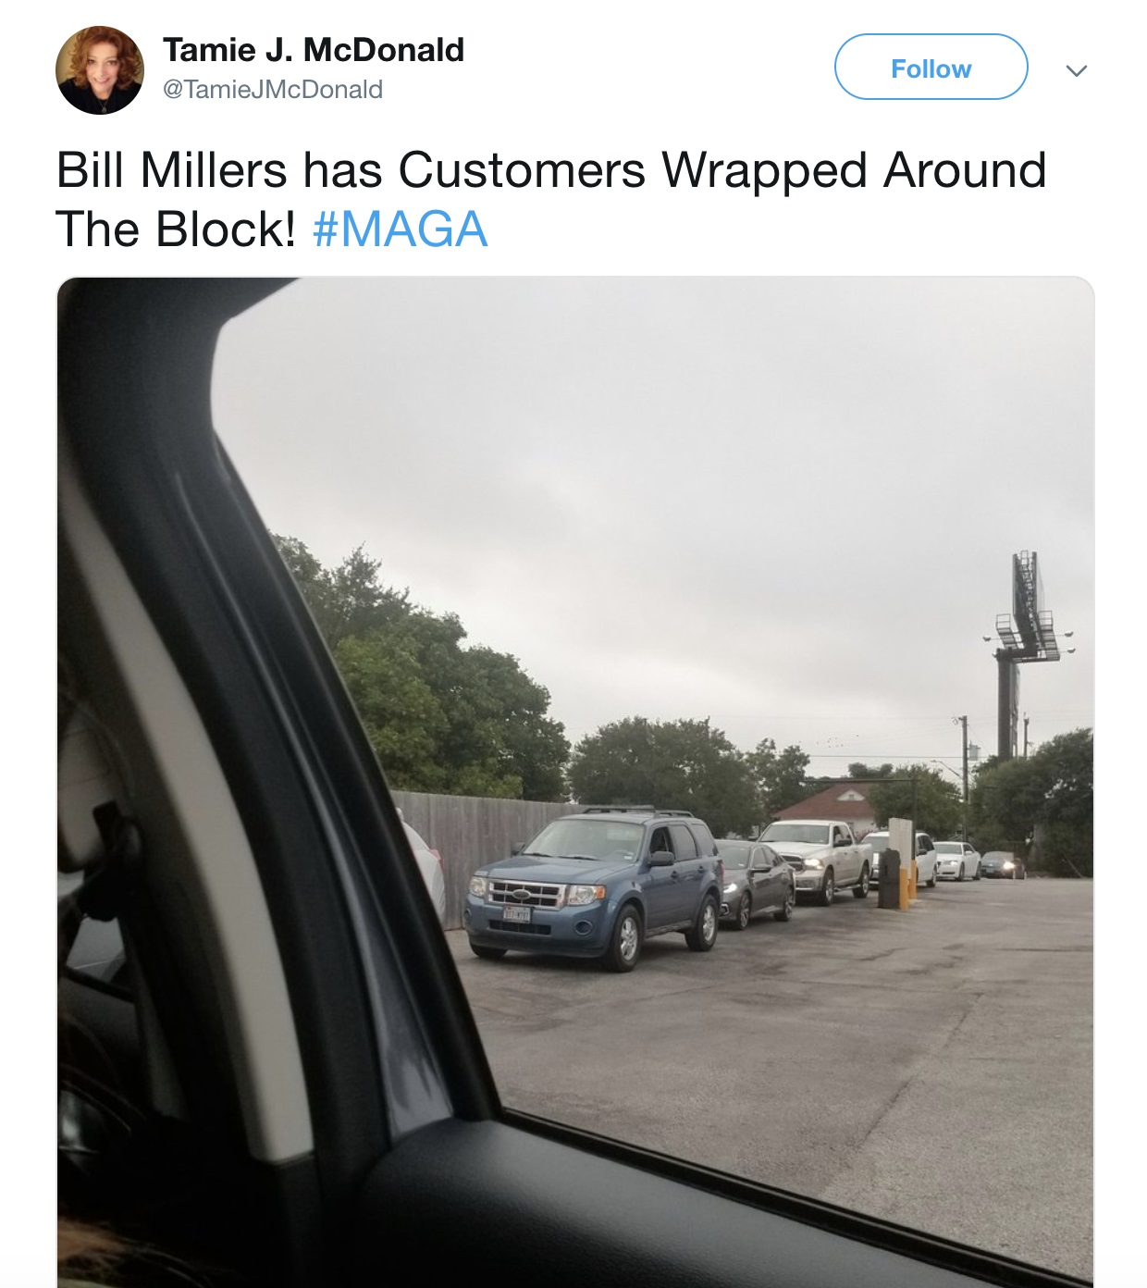Open the #MAGA hashtag

click(x=400, y=229)
